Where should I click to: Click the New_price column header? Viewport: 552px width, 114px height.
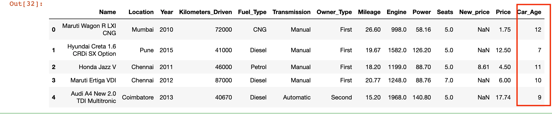click(x=474, y=12)
